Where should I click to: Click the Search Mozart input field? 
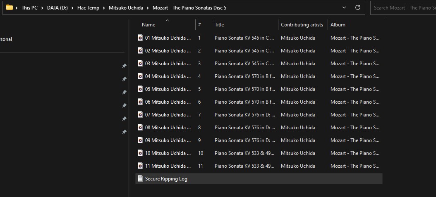tap(403, 8)
